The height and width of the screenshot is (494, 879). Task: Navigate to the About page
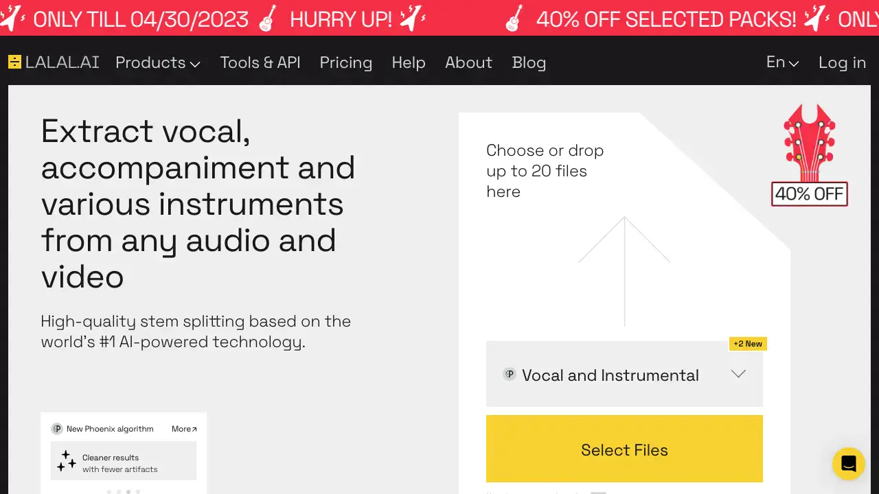coord(468,63)
